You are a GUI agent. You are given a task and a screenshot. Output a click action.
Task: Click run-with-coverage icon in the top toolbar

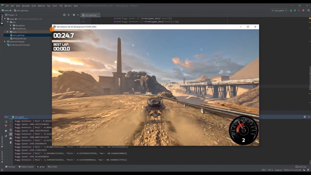pos(299,10)
